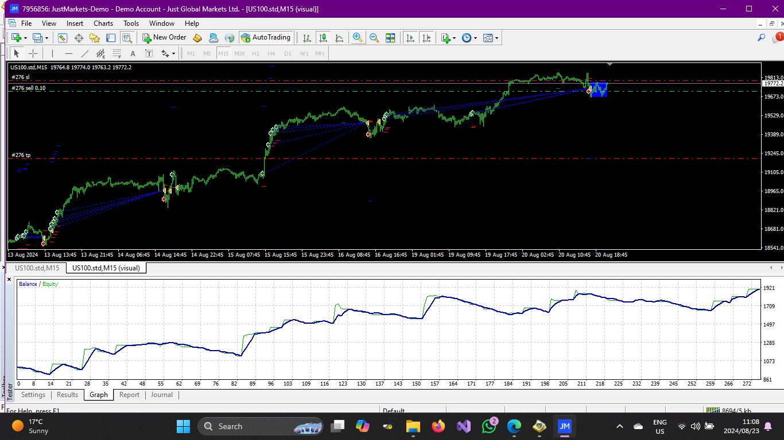Click the Indicators list icon
Image resolution: width=784 pixels, height=440 pixels.
(x=446, y=38)
